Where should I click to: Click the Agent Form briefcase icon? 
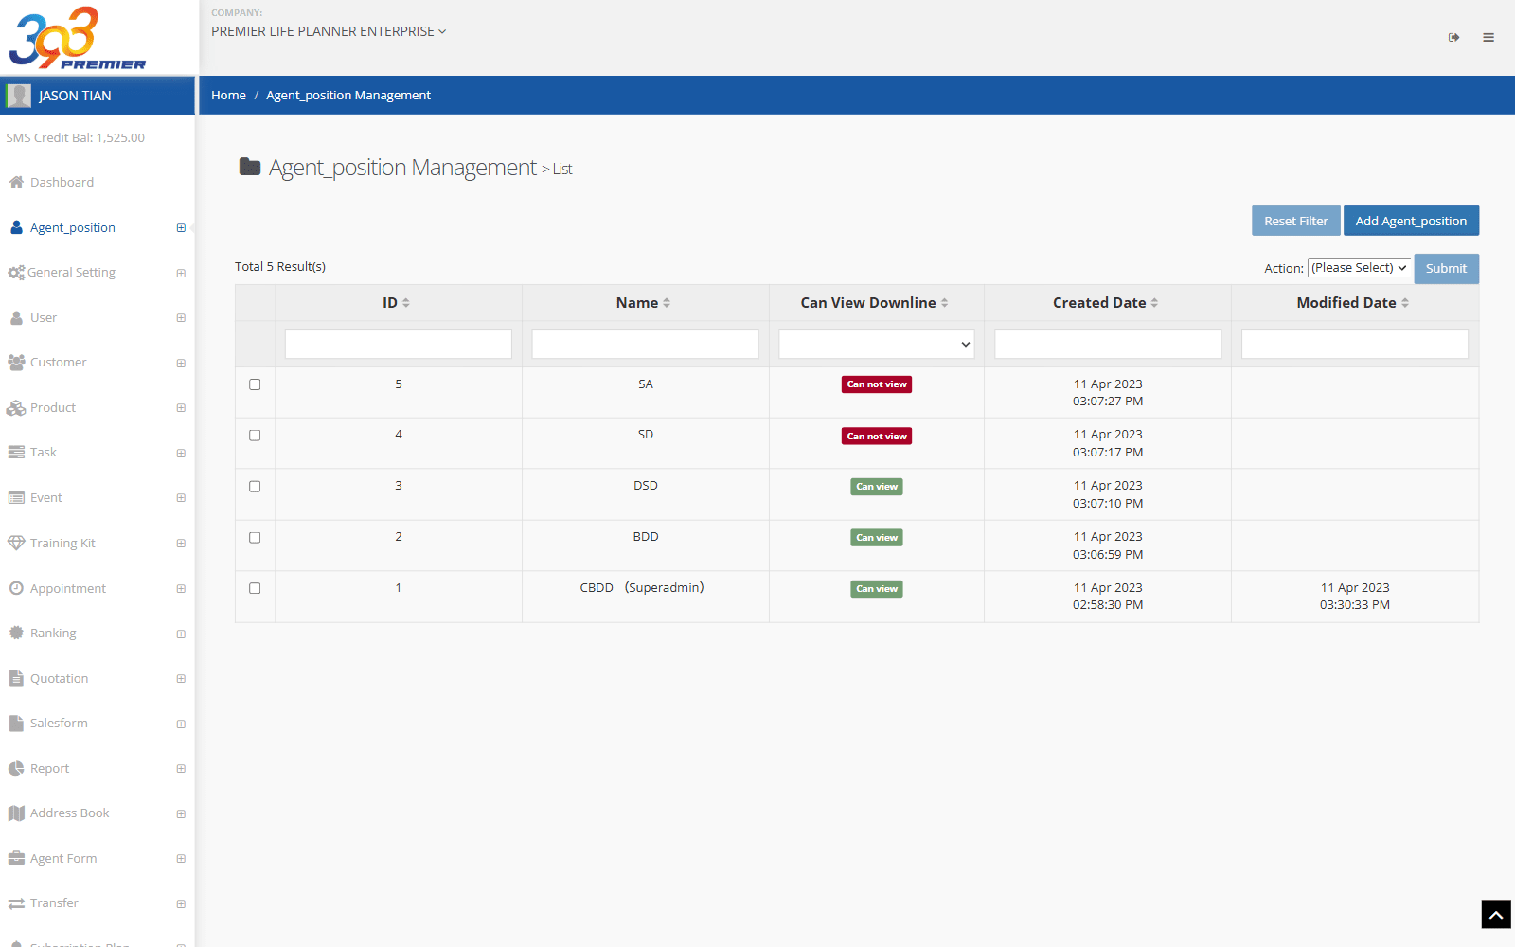(x=16, y=858)
